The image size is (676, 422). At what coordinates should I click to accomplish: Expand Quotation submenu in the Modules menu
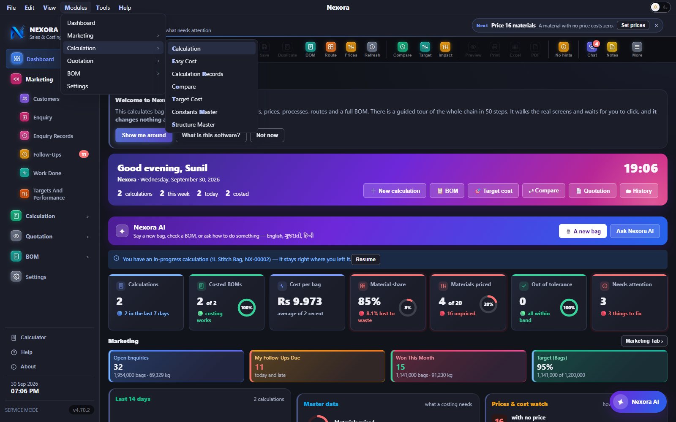[x=113, y=61]
